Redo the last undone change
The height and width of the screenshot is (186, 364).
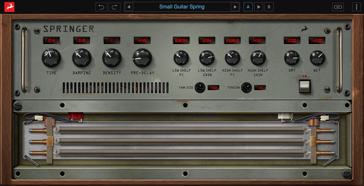114,7
